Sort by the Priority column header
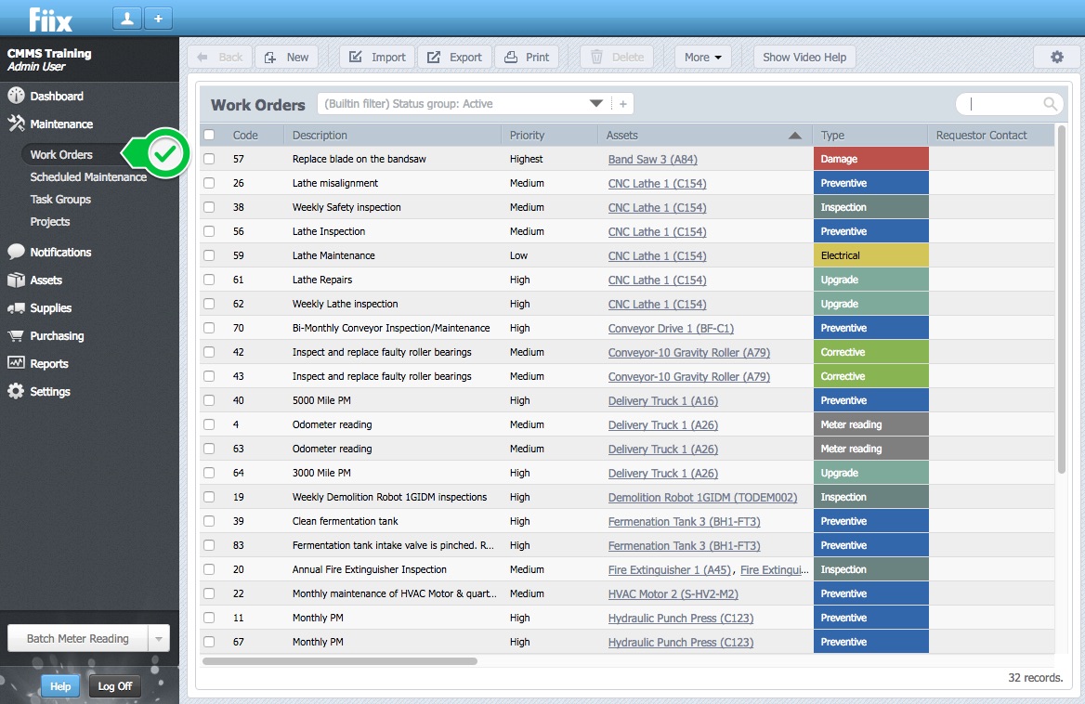 [527, 135]
